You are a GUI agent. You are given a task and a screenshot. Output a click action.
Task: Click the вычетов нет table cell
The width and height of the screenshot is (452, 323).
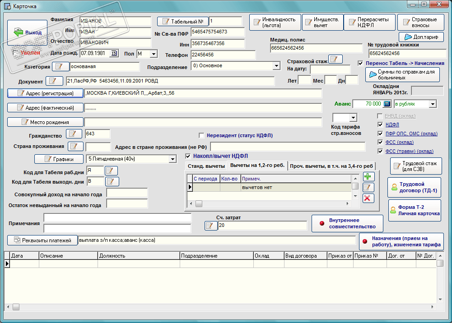coord(296,187)
